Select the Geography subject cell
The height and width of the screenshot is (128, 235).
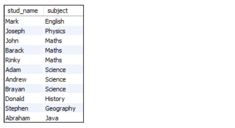click(x=64, y=108)
